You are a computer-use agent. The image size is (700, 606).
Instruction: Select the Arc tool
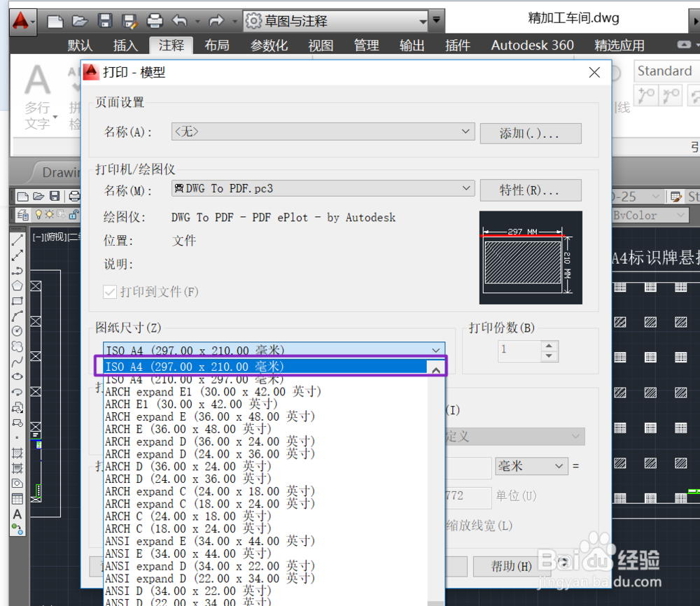[17, 316]
